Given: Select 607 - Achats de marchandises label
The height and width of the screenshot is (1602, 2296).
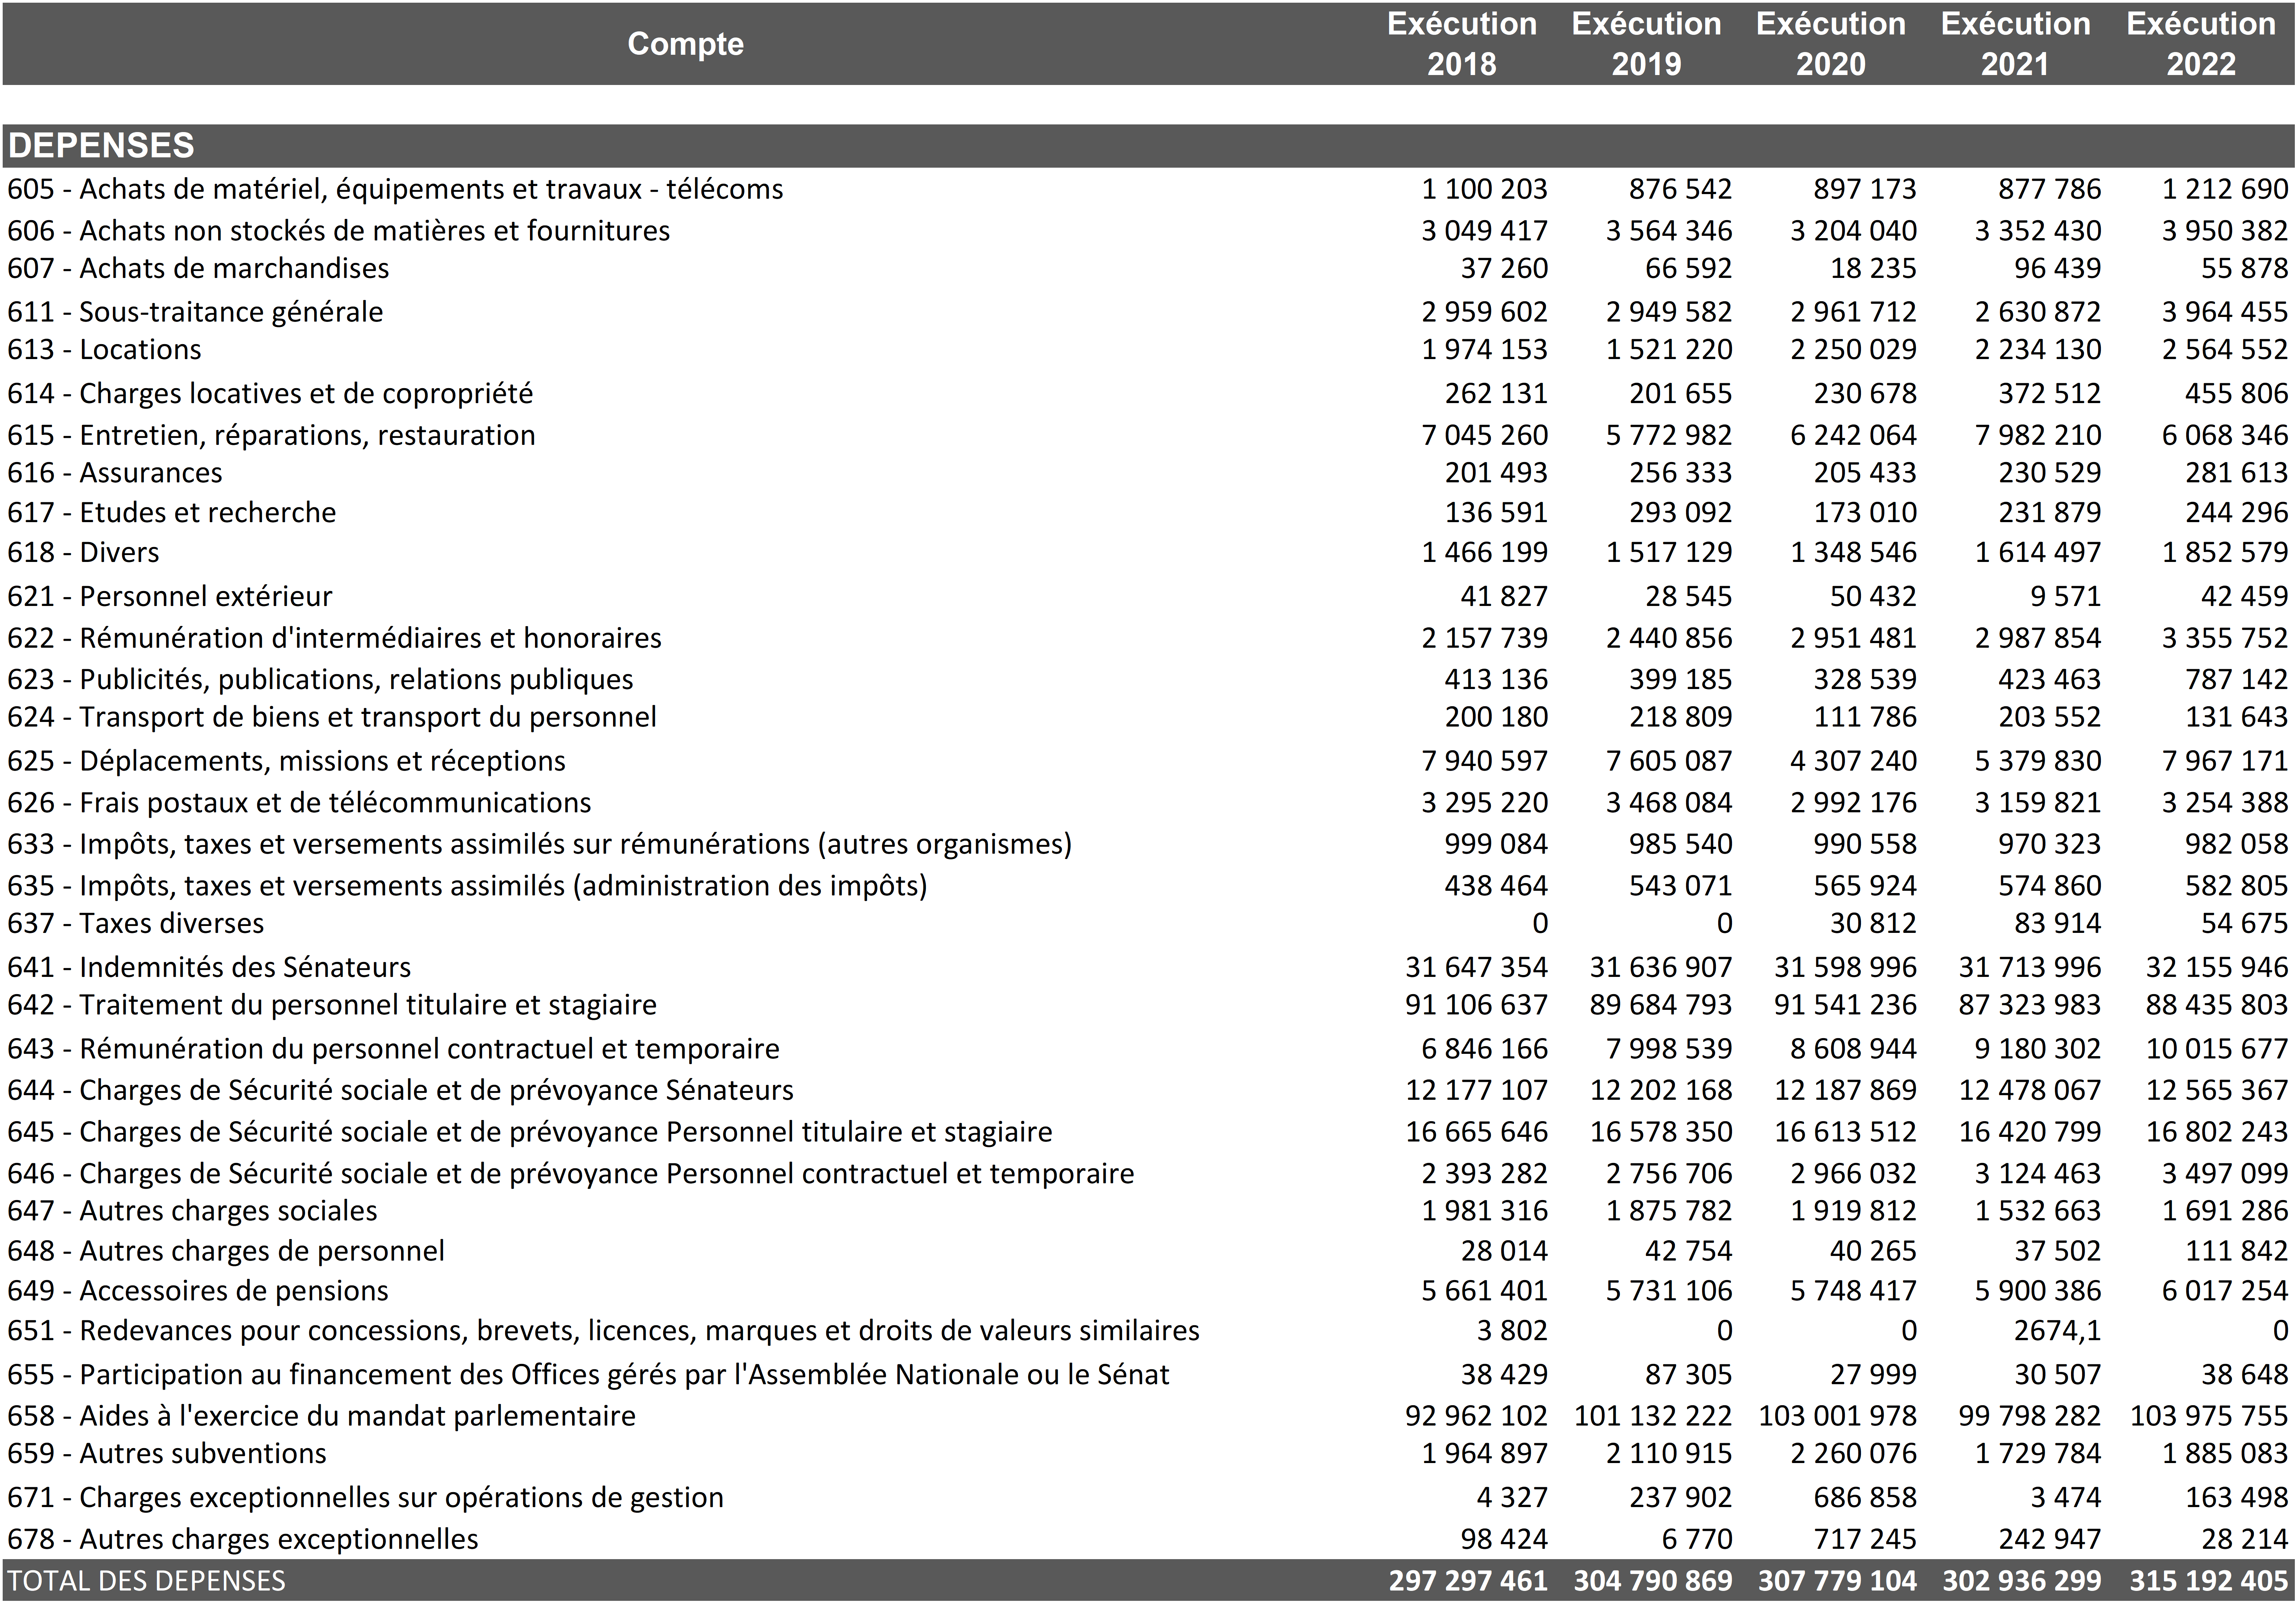Looking at the screenshot, I should [x=198, y=268].
